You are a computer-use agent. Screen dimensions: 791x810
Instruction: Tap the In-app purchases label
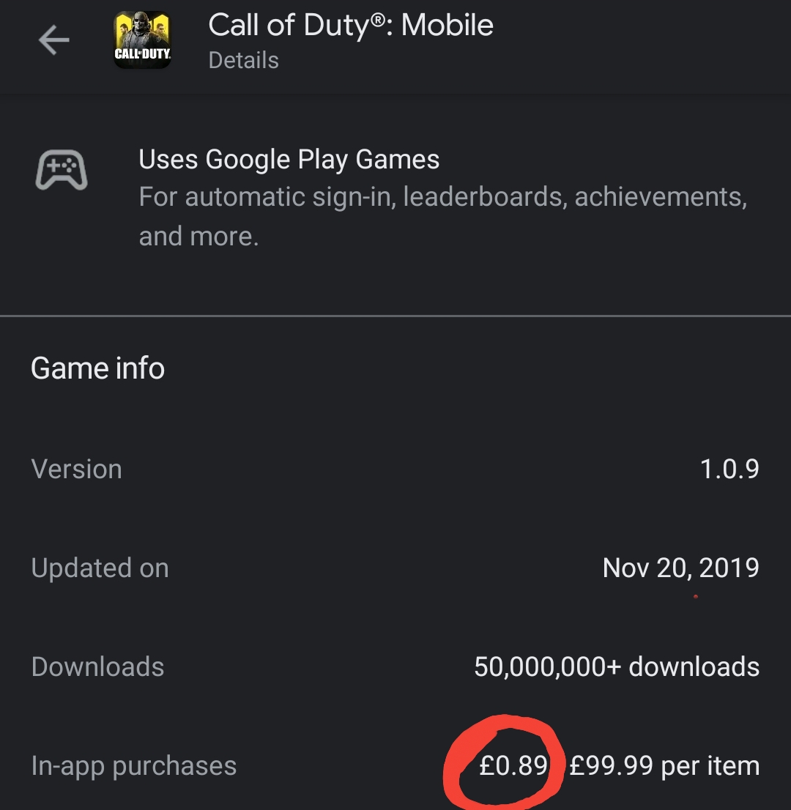coord(134,765)
